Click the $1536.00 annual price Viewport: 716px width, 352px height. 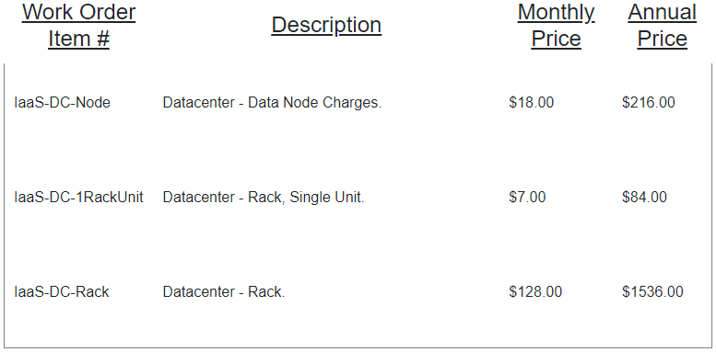click(652, 292)
